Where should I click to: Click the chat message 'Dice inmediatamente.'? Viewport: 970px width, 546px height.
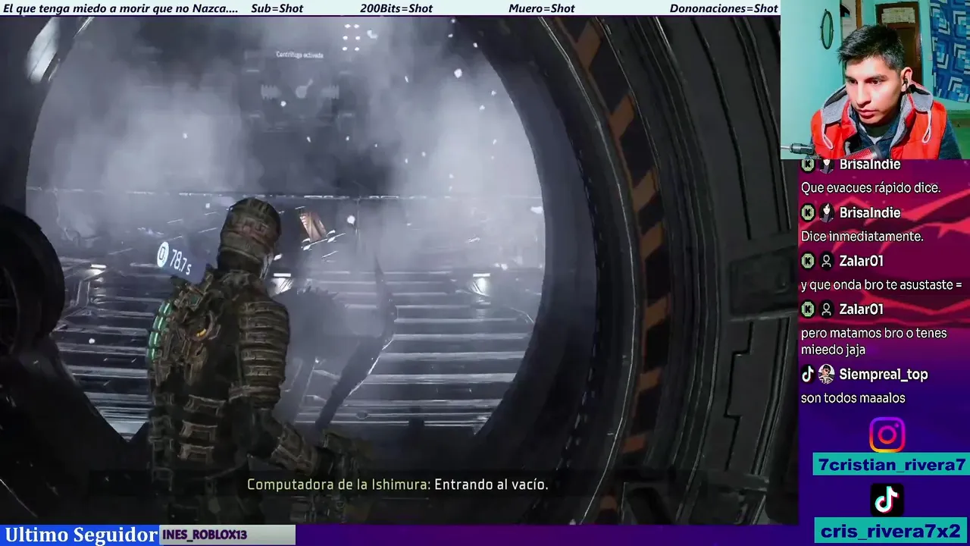862,237
